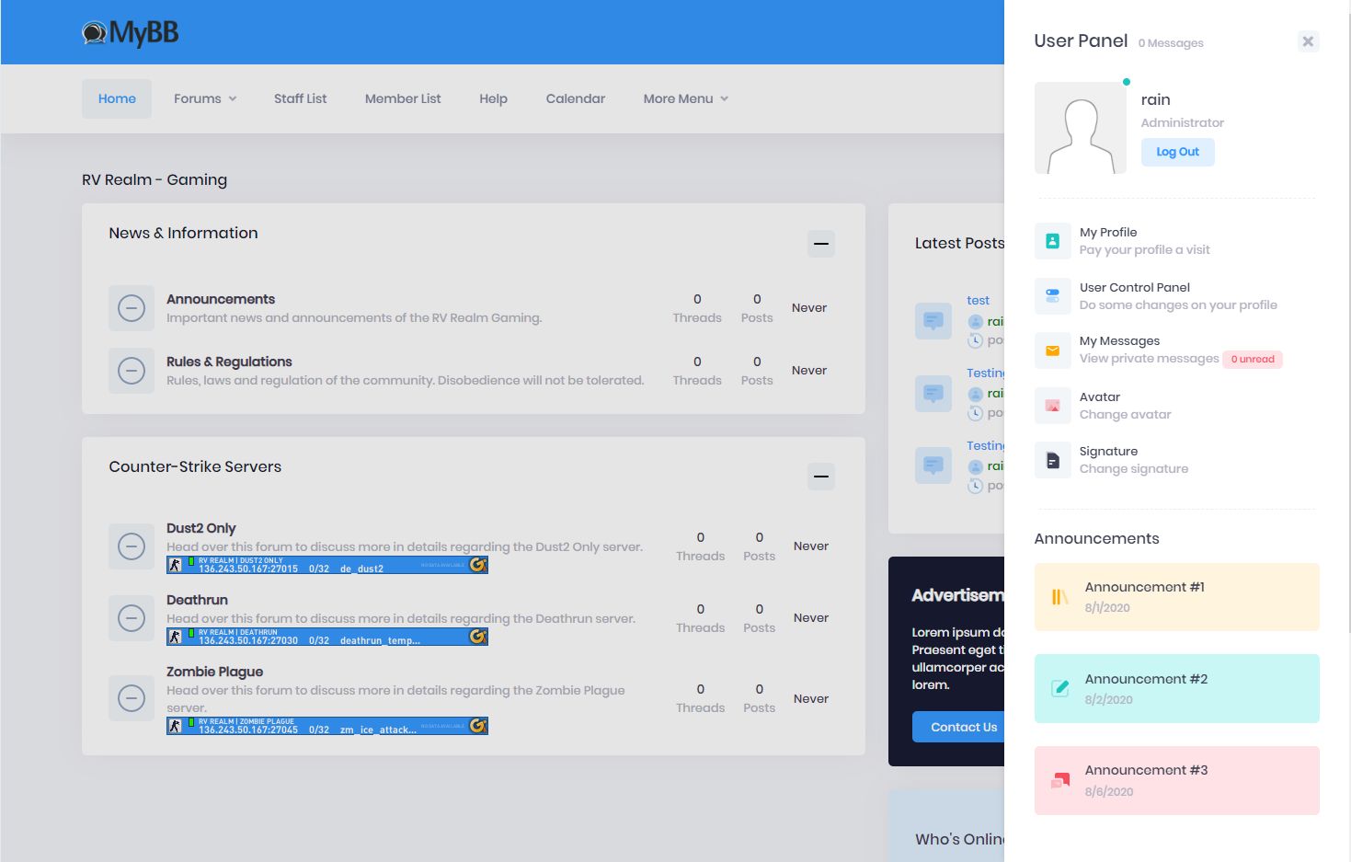The image size is (1351, 862).
Task: Click the Announcement #1 date 8/1/2020
Action: coord(1107,607)
